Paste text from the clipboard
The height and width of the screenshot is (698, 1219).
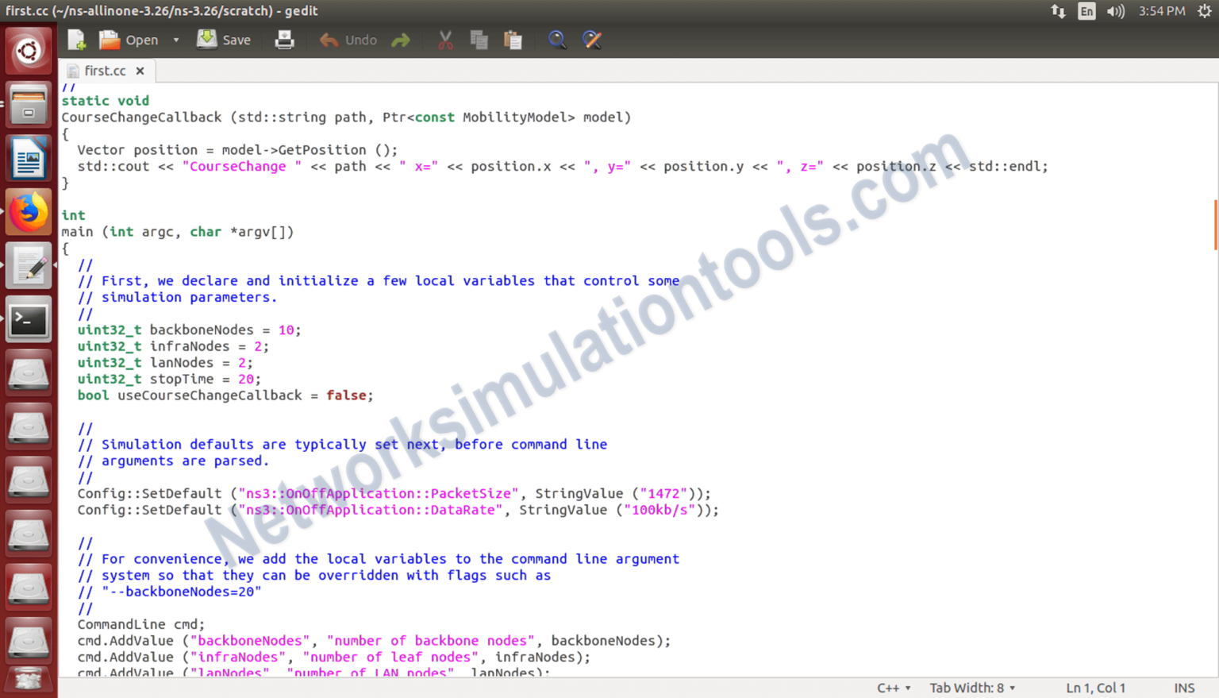(x=513, y=39)
